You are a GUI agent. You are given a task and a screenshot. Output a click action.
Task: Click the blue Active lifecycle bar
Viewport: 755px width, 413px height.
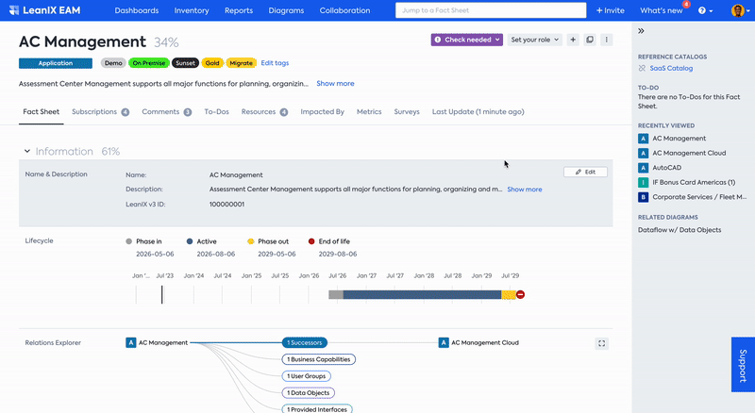422,294
